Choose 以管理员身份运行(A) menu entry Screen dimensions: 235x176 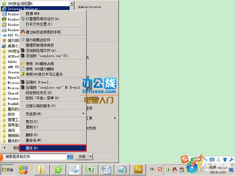52,19
